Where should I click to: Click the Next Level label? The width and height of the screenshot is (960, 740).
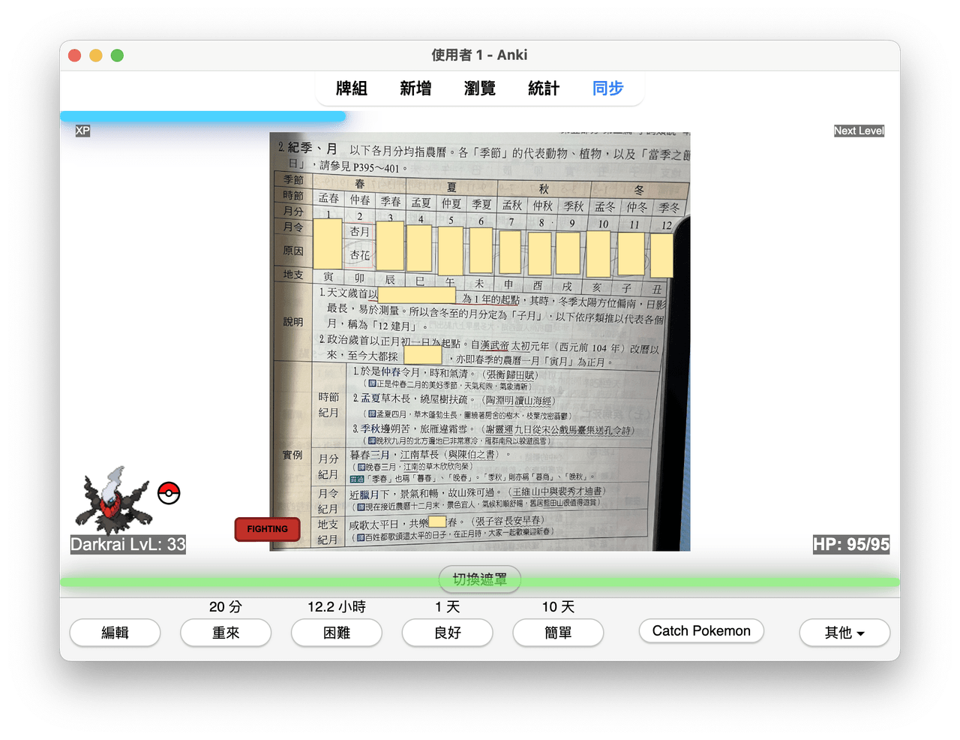click(x=859, y=131)
